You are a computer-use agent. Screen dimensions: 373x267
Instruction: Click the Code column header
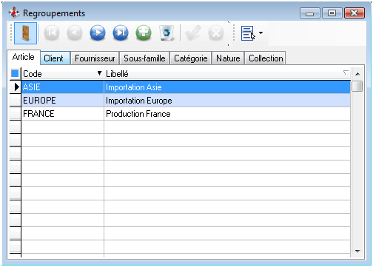(63, 74)
